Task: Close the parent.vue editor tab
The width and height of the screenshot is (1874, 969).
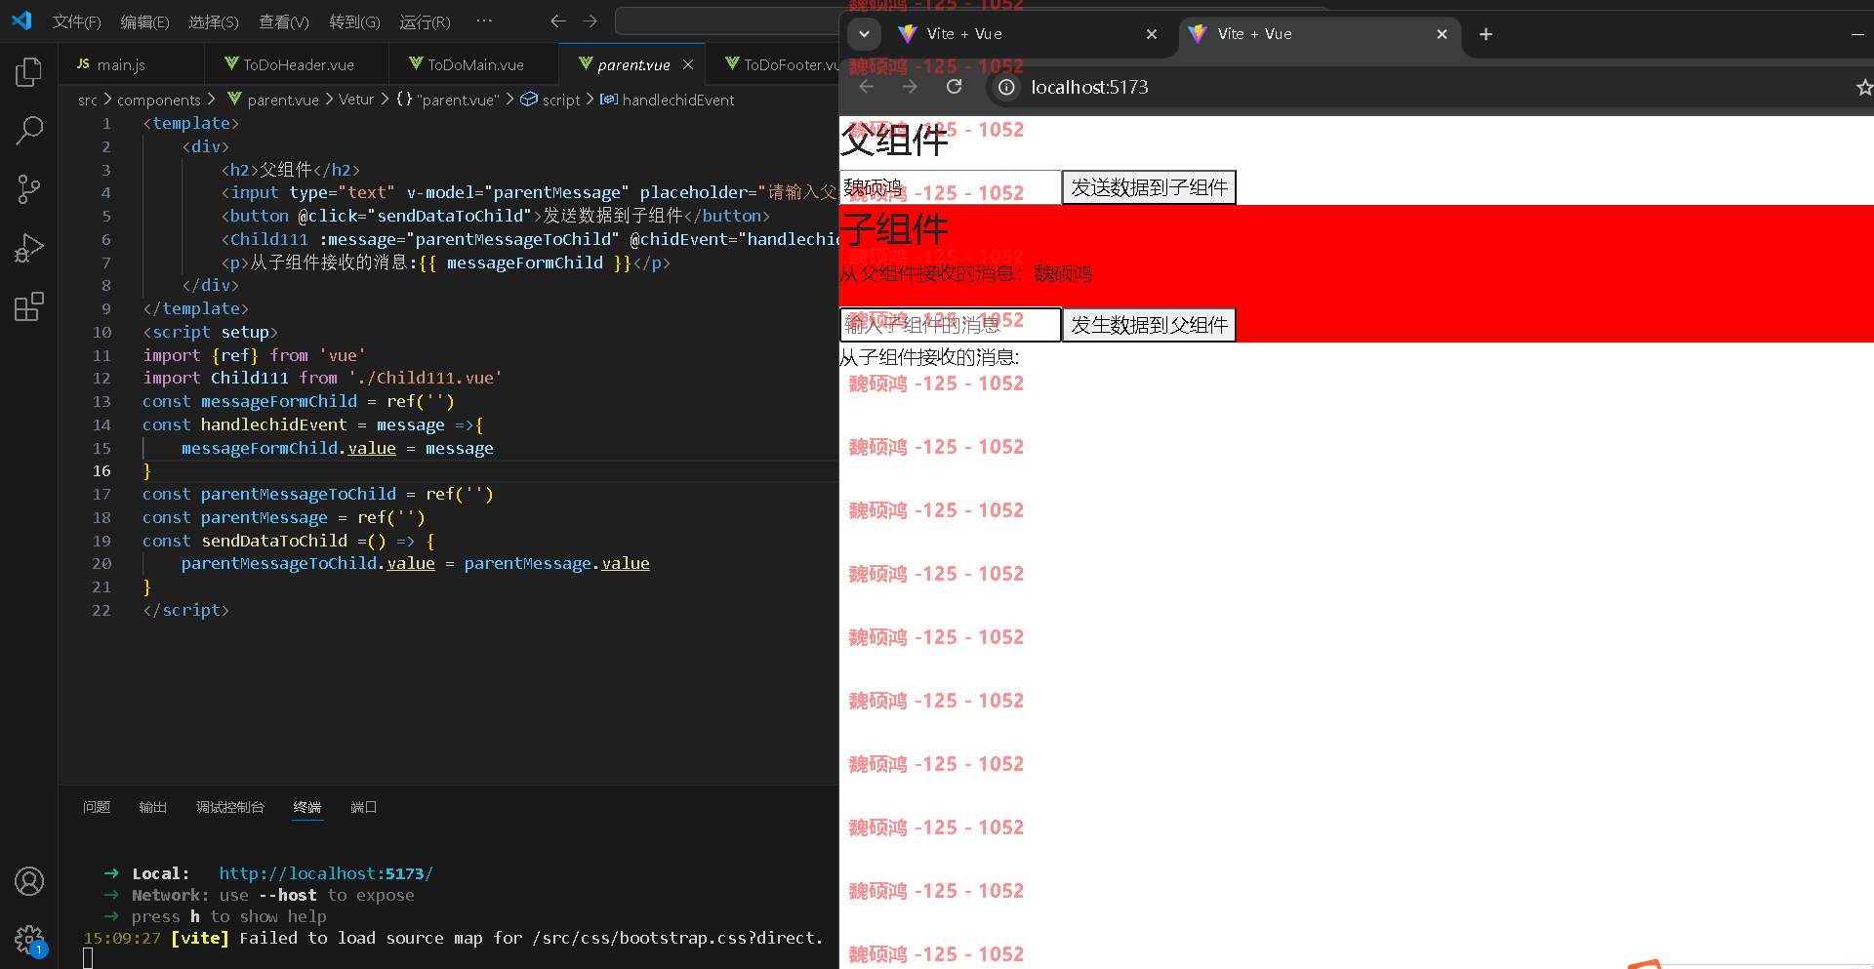Action: [x=688, y=64]
